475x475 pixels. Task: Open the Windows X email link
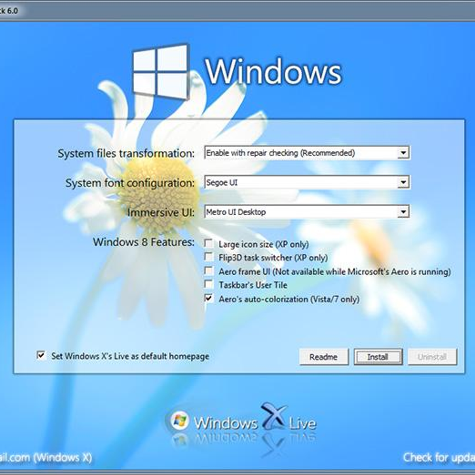click(x=46, y=458)
